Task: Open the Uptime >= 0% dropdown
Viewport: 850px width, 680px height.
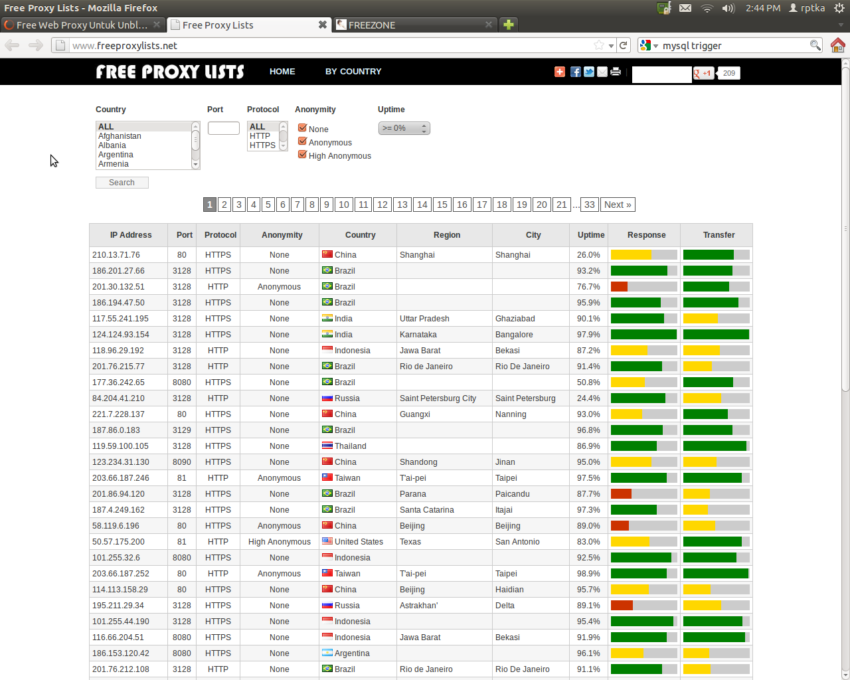Action: [404, 128]
